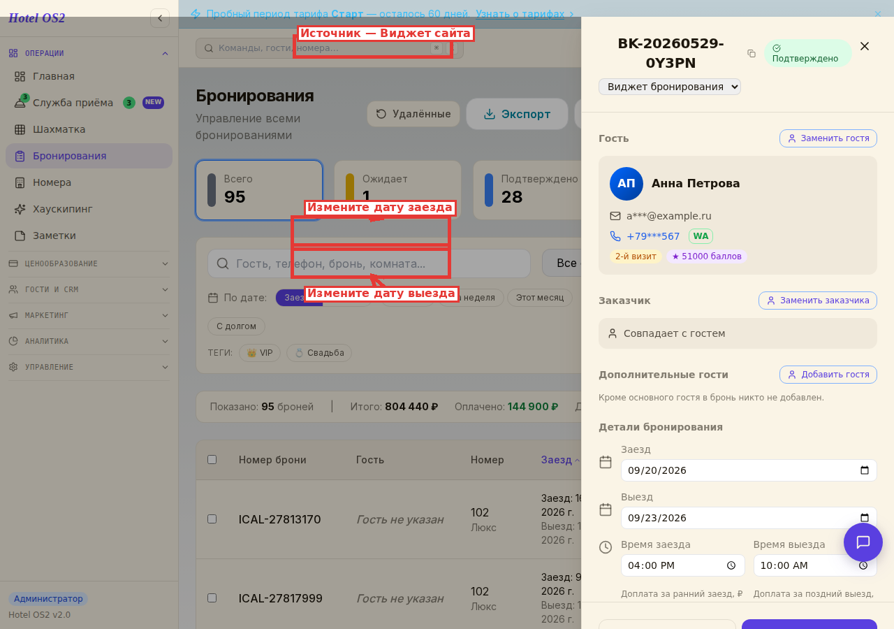The image size is (894, 629).
Task: Click Добавить гостя button
Action: [828, 375]
